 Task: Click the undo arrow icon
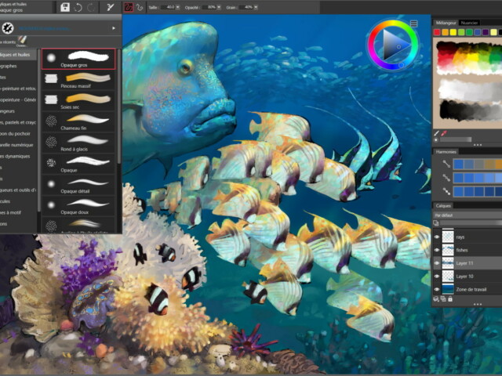click(x=78, y=7)
